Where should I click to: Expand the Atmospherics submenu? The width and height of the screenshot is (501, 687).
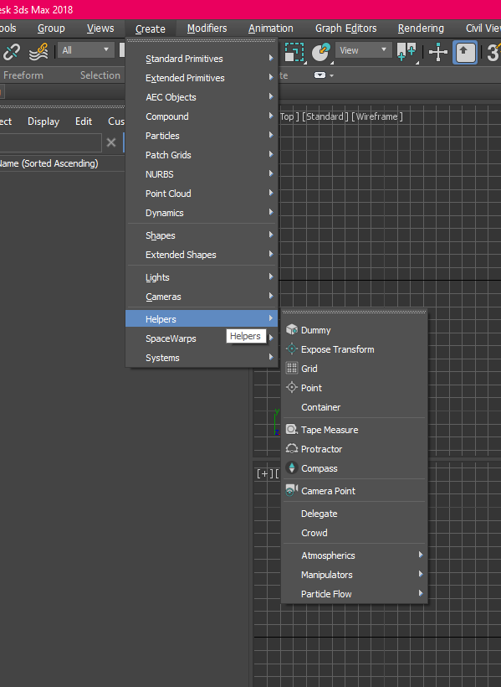point(355,555)
